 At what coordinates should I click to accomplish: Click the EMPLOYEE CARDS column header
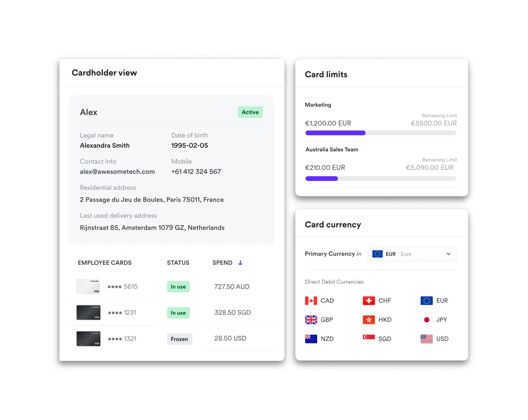pos(105,263)
